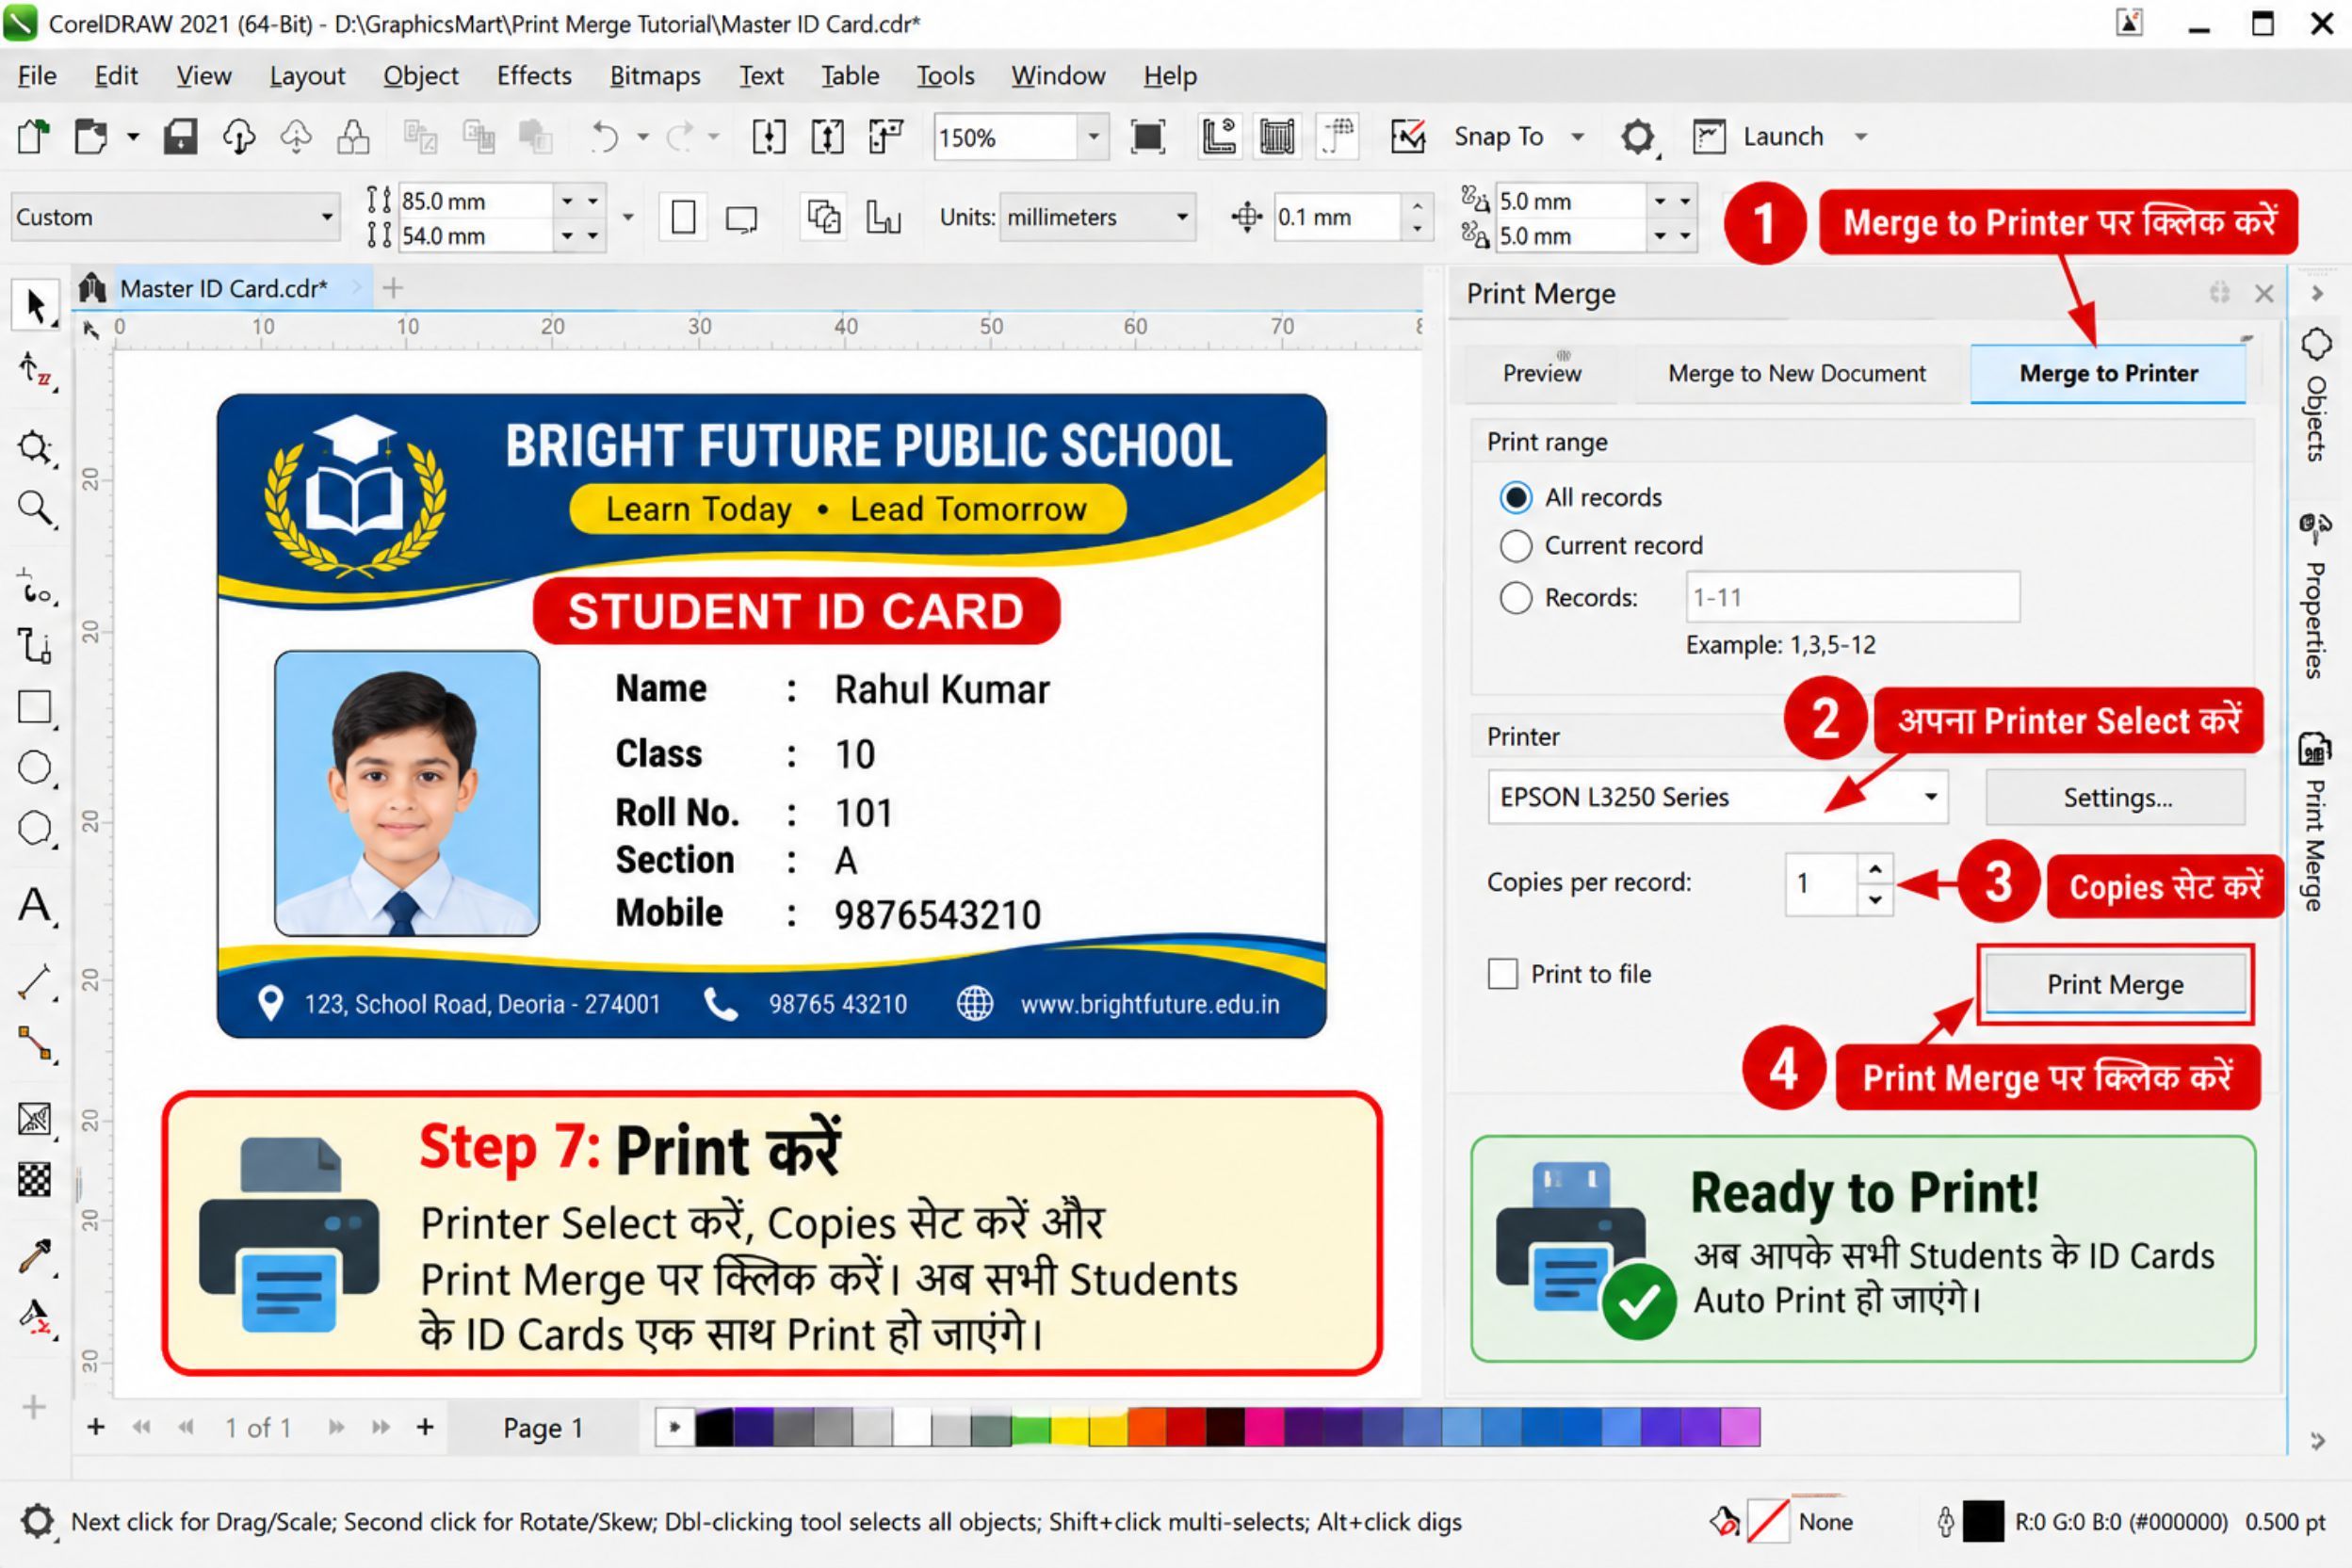
Task: Click the New document icon
Action: coord(33,136)
